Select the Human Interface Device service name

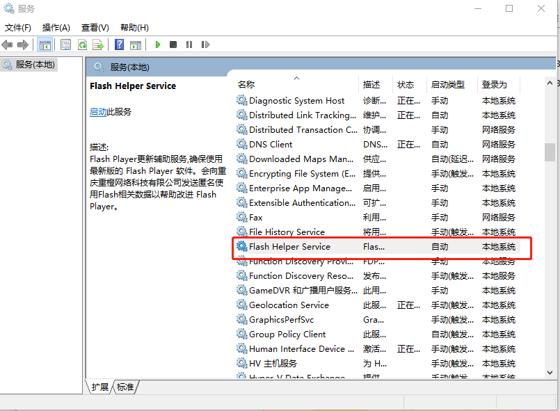[x=302, y=349]
